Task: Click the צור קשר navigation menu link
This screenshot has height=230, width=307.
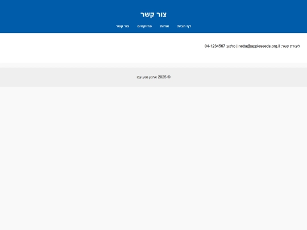Action: [123, 26]
